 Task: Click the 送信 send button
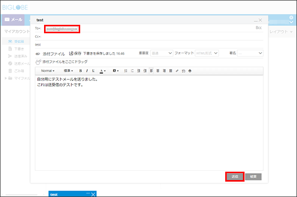pos(235,177)
